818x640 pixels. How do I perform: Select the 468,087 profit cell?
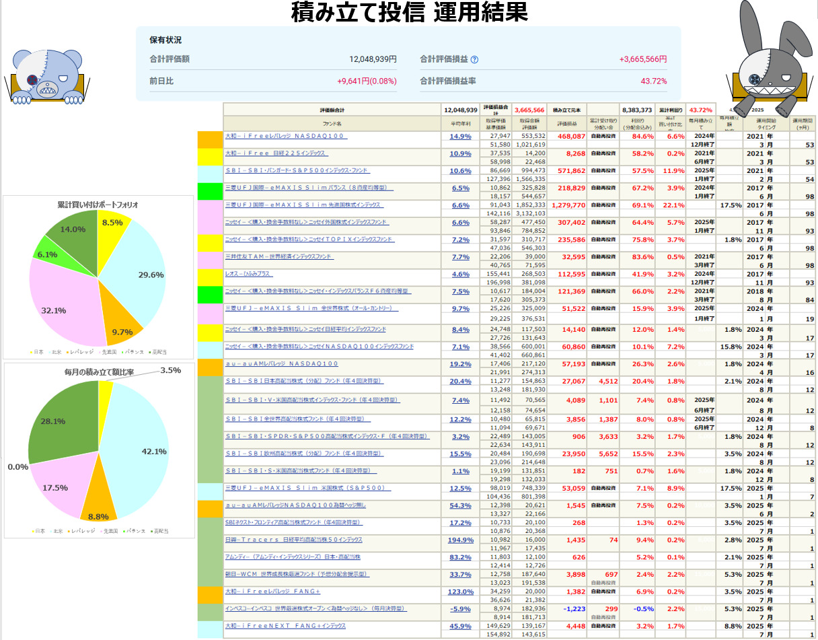pyautogui.click(x=568, y=137)
